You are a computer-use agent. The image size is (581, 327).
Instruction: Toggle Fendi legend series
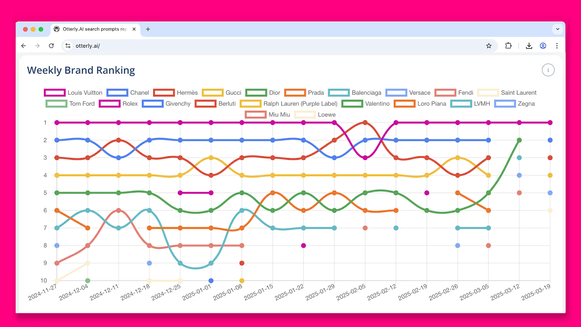(x=454, y=93)
